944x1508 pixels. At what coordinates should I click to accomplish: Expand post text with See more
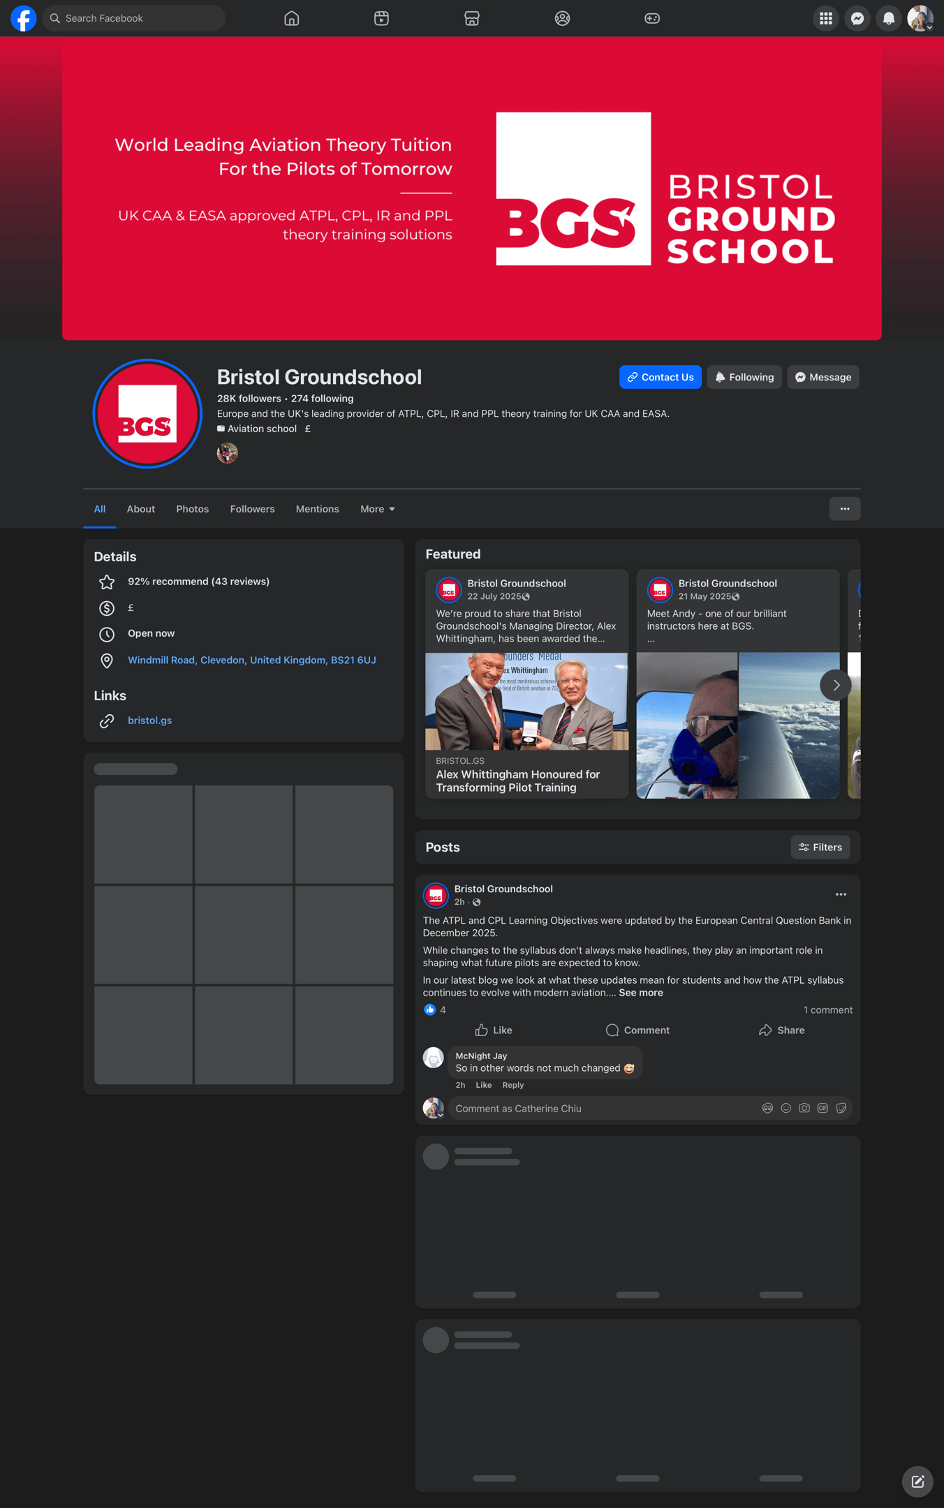(641, 993)
